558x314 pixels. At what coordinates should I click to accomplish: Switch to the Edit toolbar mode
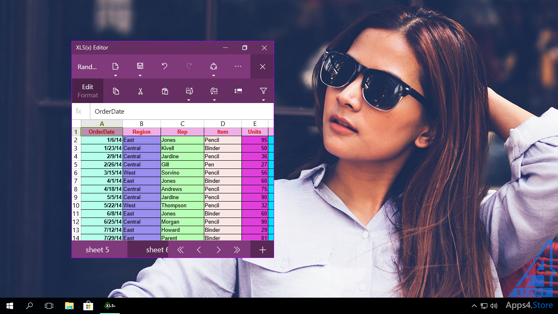click(x=87, y=87)
